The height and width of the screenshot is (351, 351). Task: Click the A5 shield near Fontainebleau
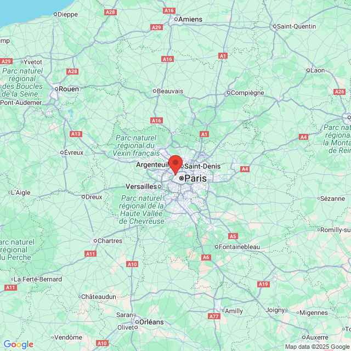point(233,236)
